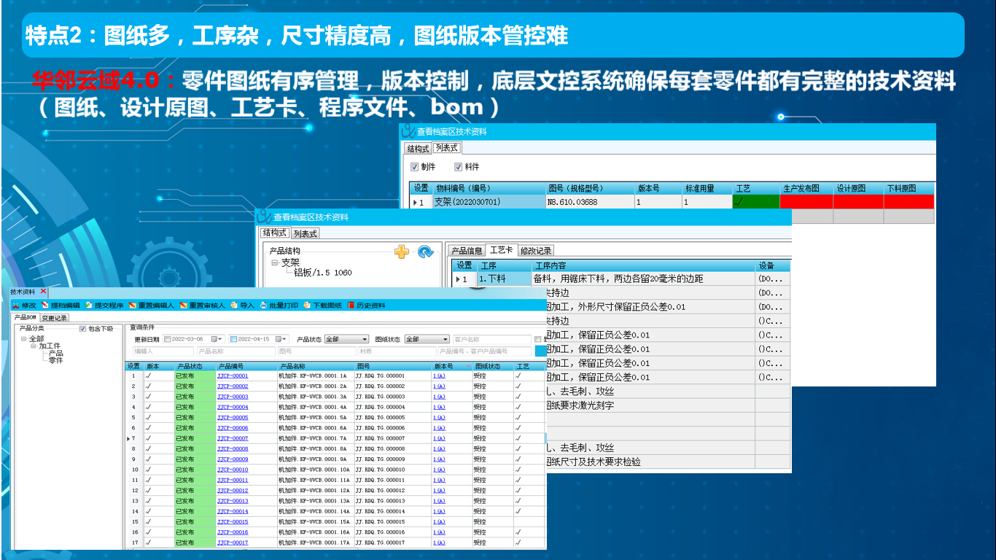Screen dimensions: 996x560
Task: Open the 工艺卡 tab
Action: [501, 250]
